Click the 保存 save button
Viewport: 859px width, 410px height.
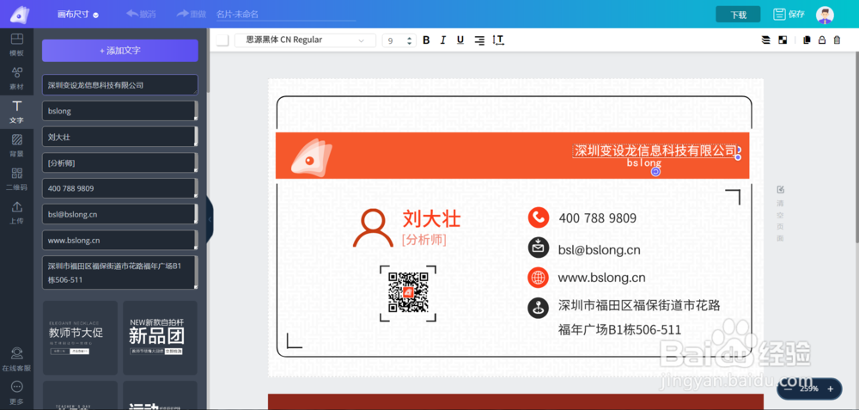point(789,15)
